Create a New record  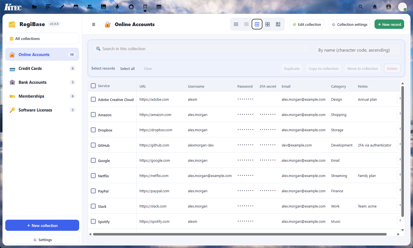coord(389,24)
